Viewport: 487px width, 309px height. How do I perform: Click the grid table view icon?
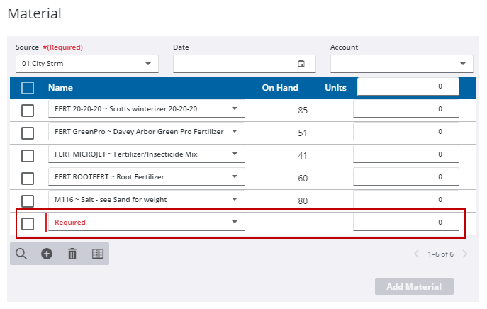(97, 254)
